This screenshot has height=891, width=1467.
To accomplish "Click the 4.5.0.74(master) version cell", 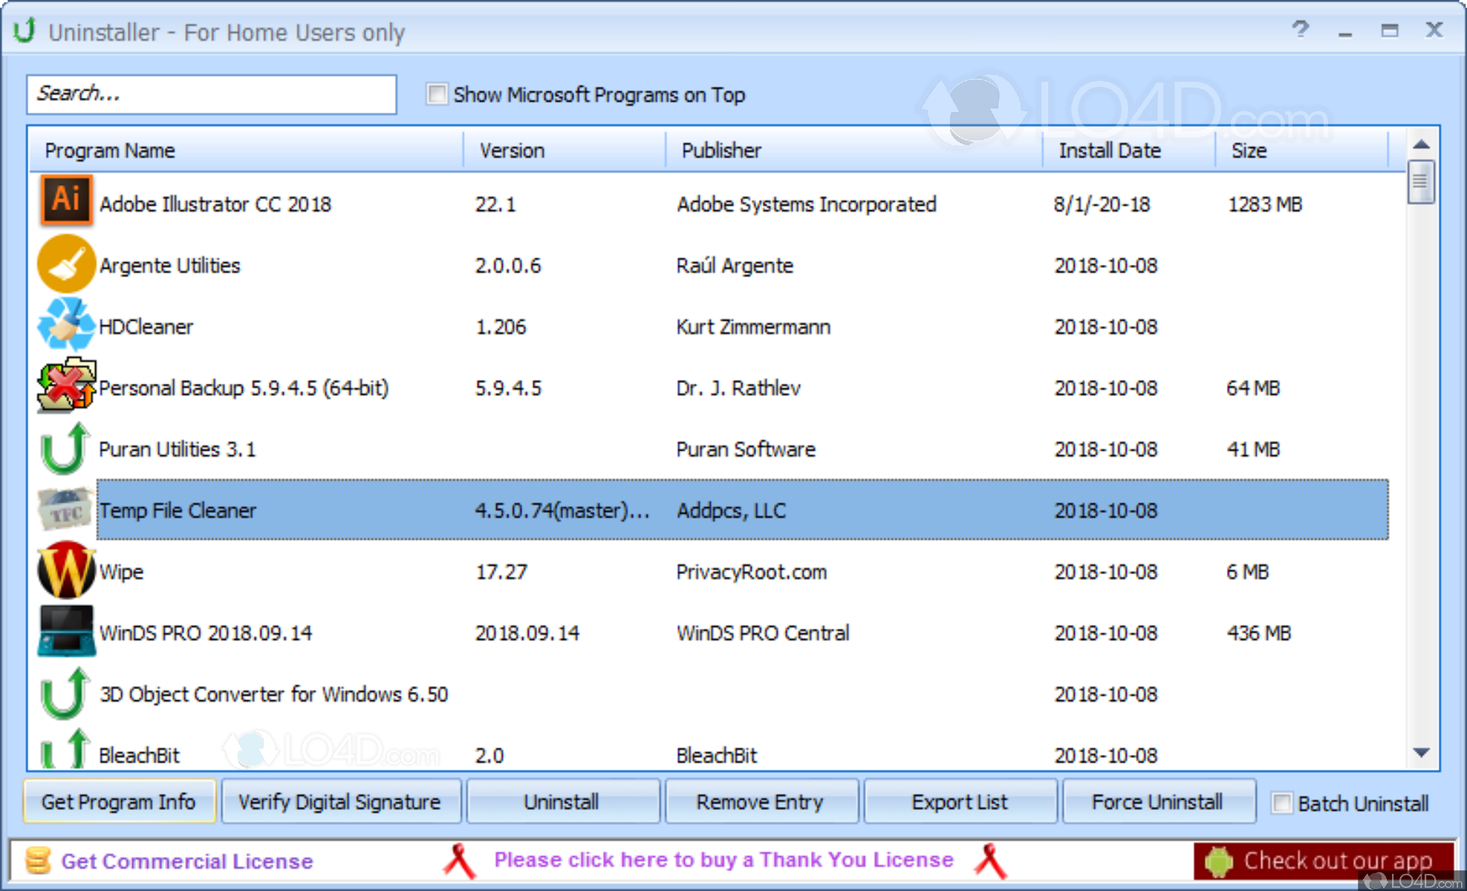I will (562, 510).
